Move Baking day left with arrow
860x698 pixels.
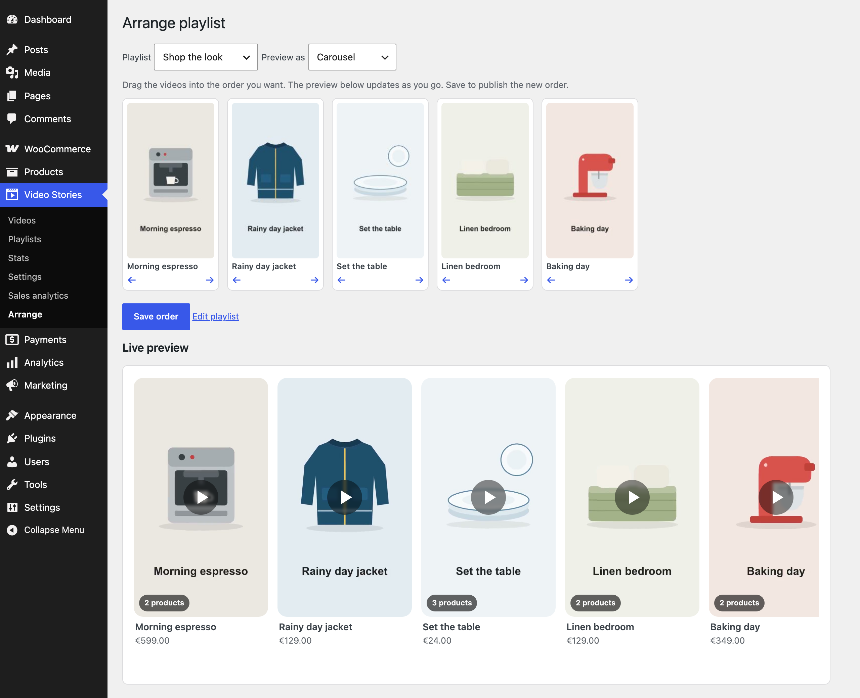point(551,280)
